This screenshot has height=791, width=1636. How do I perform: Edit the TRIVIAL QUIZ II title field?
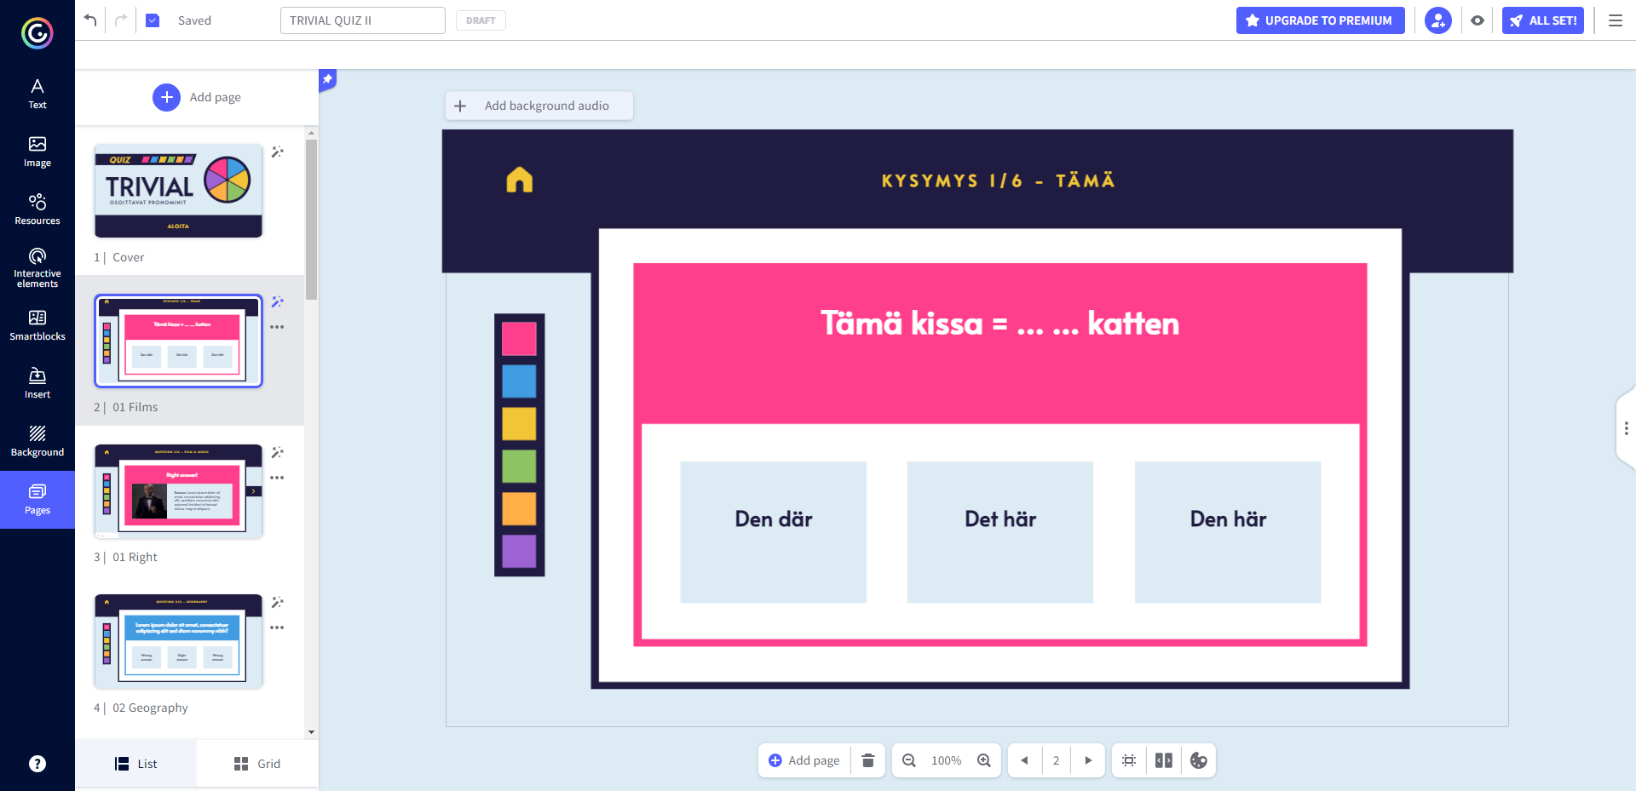tap(363, 20)
